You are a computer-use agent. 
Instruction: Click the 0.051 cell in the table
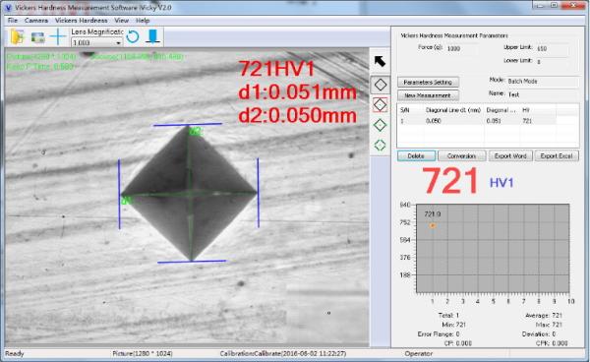click(x=494, y=121)
